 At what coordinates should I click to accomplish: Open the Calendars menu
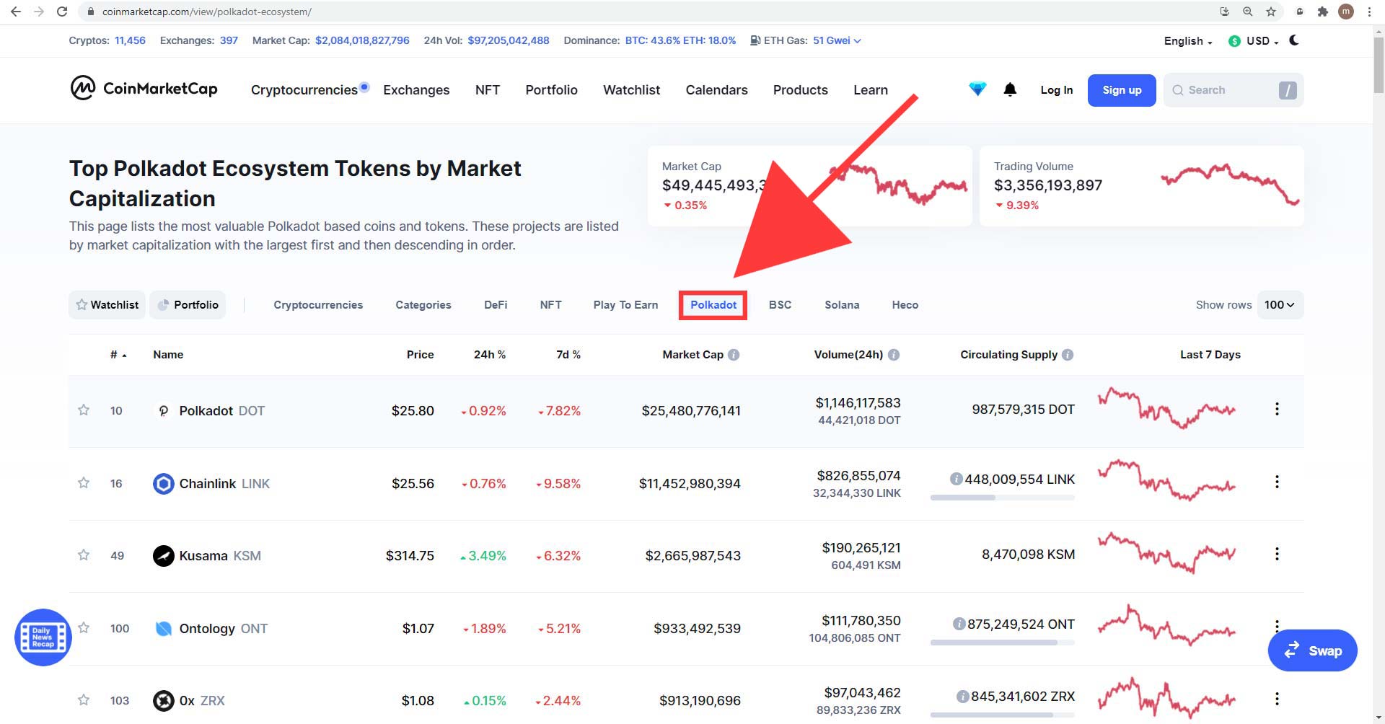click(x=716, y=90)
